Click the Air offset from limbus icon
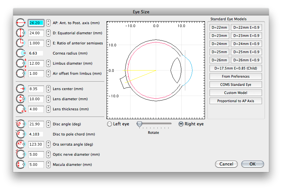282x190 pixels. coord(21,73)
